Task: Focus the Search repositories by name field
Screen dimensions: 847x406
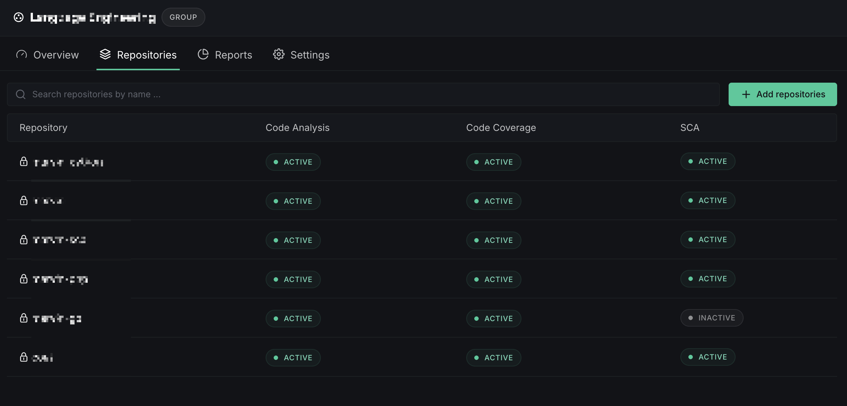Action: [365, 94]
